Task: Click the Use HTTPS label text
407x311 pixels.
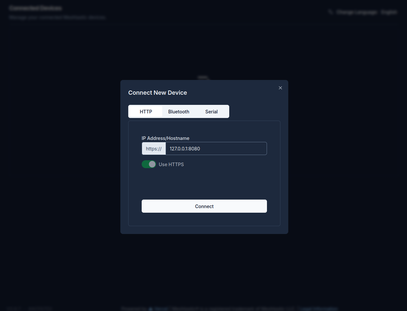Action: click(171, 165)
